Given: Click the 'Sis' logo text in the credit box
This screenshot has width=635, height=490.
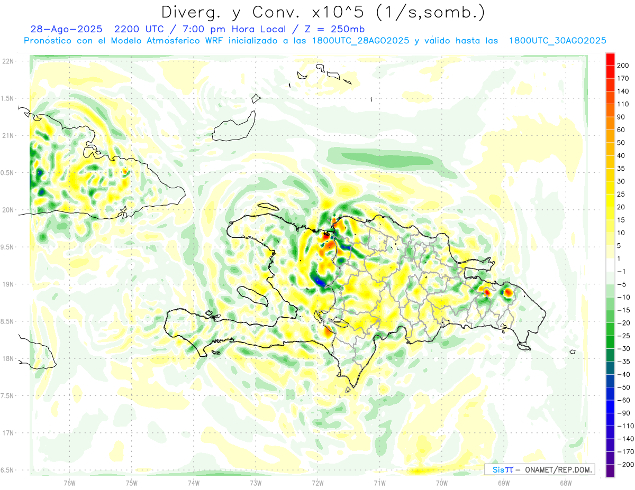Looking at the screenshot, I should pyautogui.click(x=498, y=470).
